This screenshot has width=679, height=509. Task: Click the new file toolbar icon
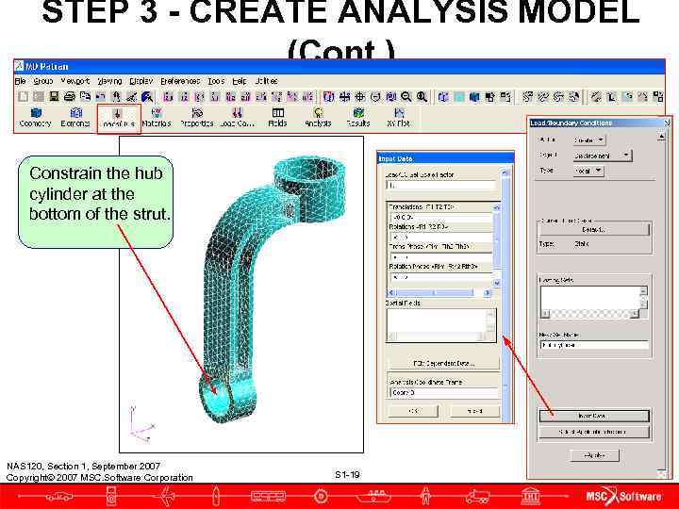[23, 96]
